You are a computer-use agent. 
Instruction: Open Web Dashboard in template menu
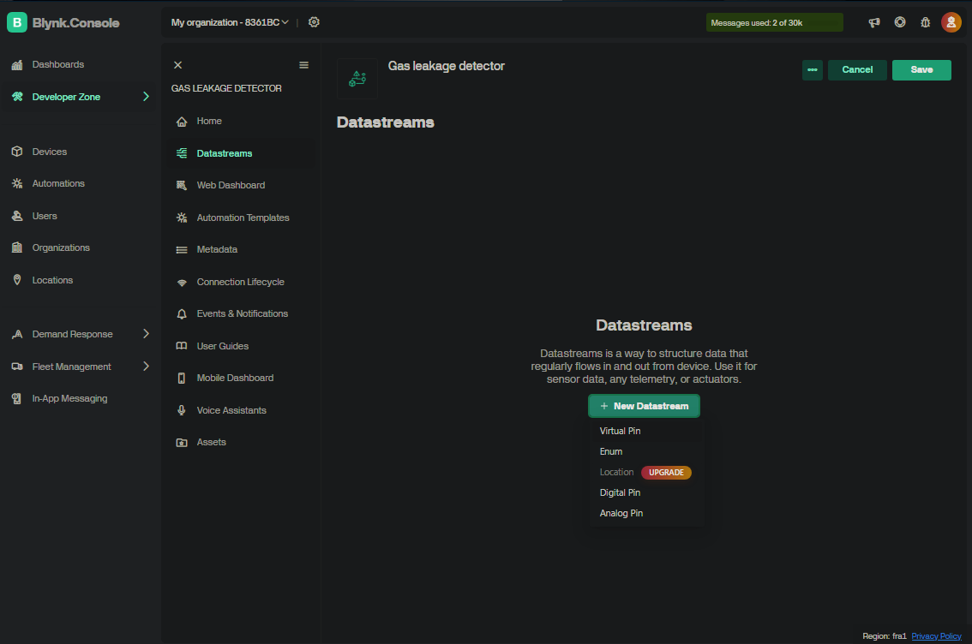pos(231,185)
